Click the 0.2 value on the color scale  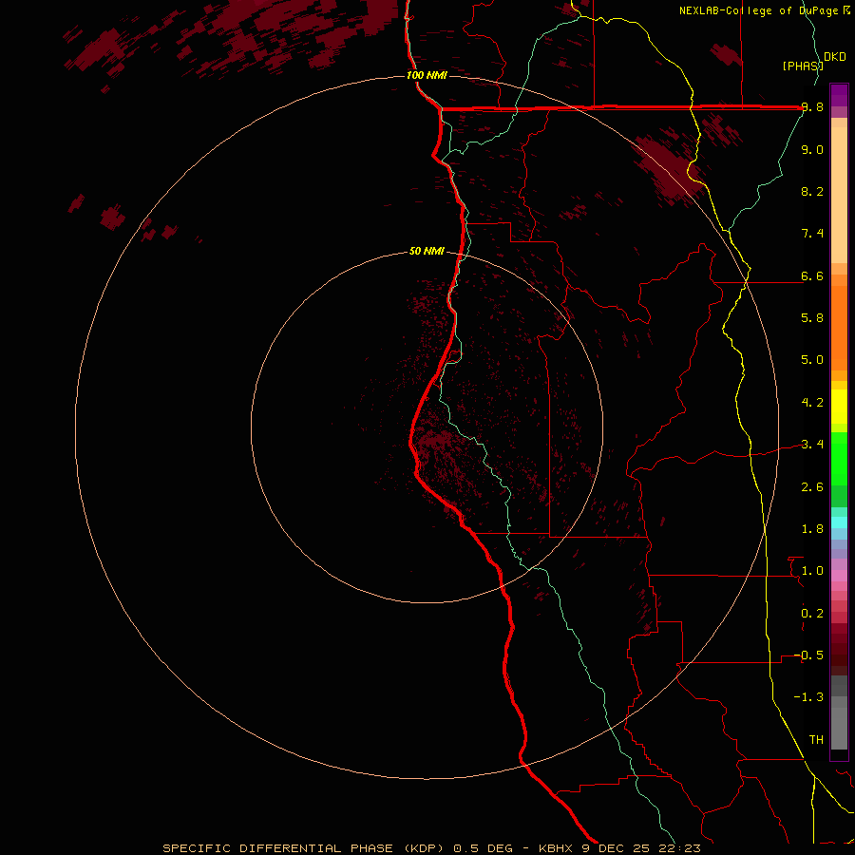pos(812,614)
